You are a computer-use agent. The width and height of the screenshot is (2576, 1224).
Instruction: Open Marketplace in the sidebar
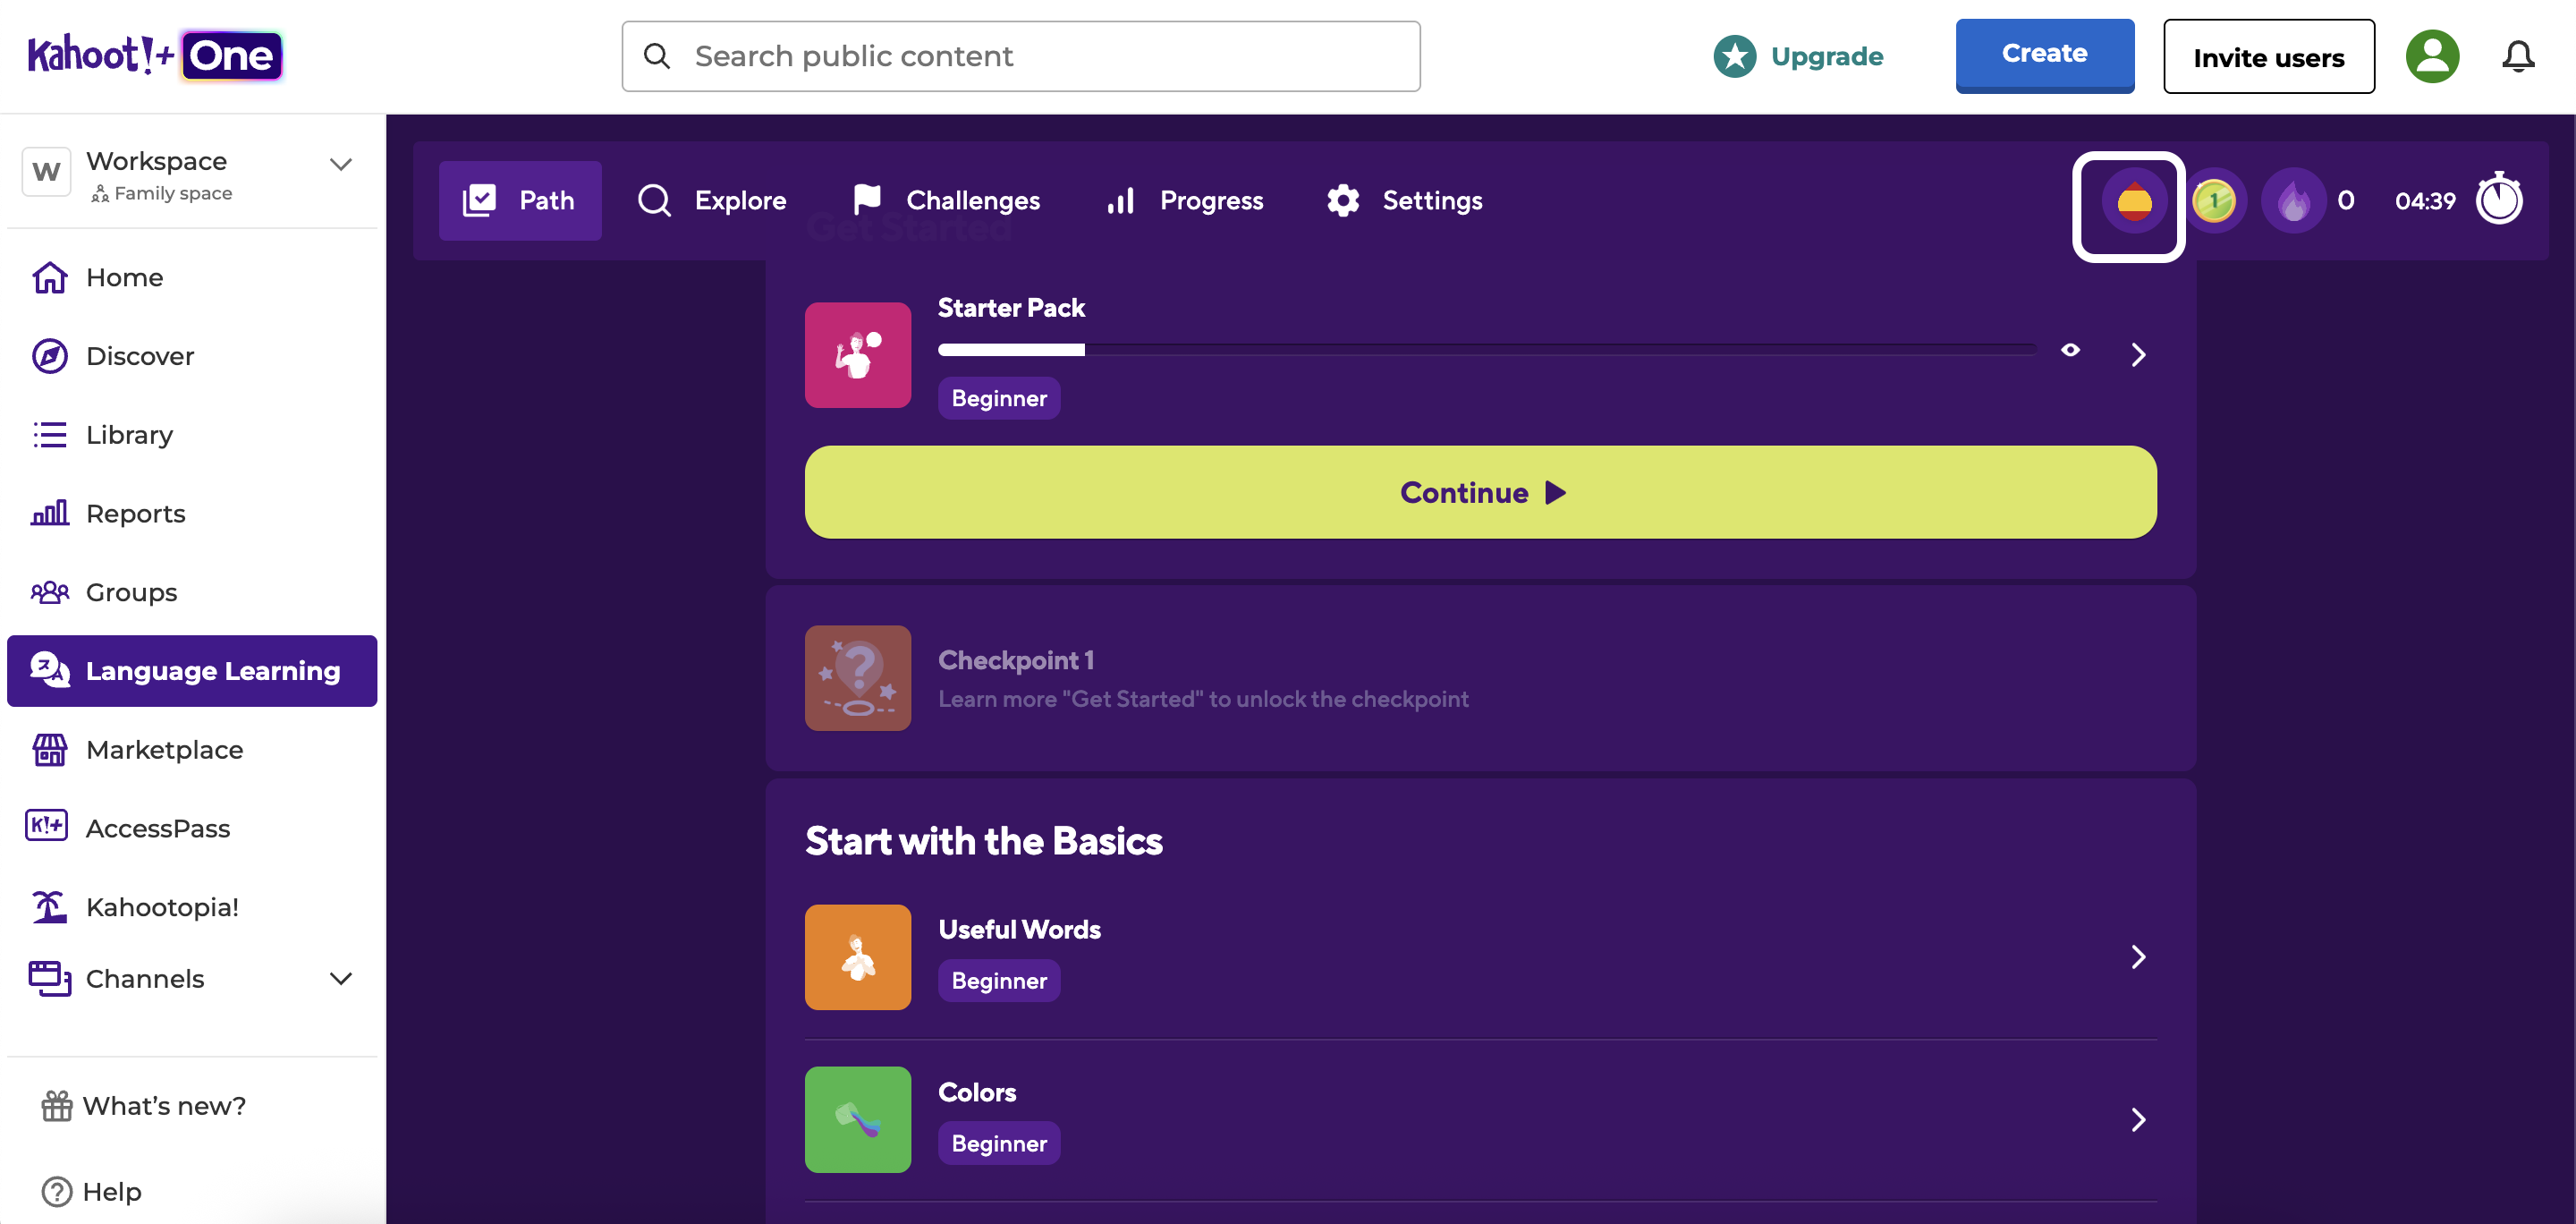coord(192,750)
